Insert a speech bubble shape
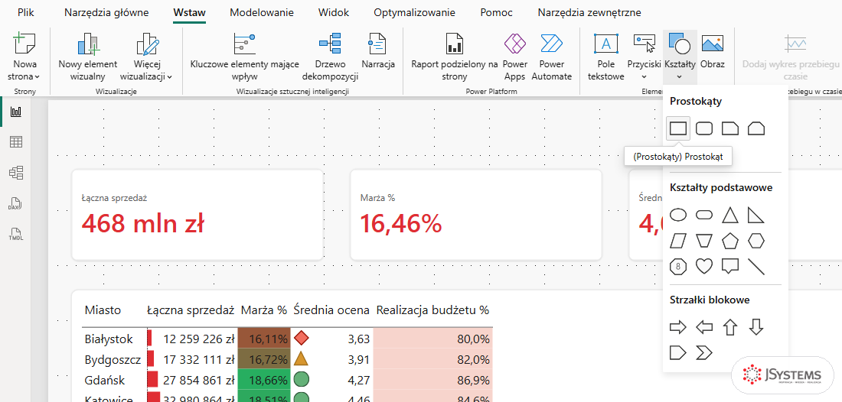Viewport: 842px width, 402px height. pos(730,266)
